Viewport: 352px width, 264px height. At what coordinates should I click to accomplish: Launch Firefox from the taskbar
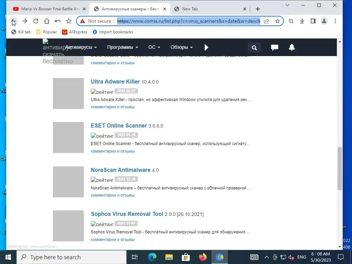click(x=203, y=257)
